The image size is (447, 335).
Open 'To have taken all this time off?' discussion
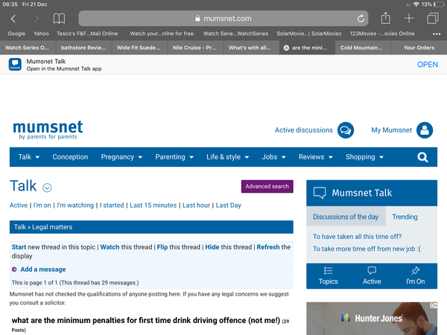(358, 236)
